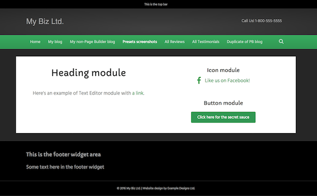Follow the 'Like us on Facebook!' link
Viewport: 317px width, 196px height.
click(x=227, y=80)
